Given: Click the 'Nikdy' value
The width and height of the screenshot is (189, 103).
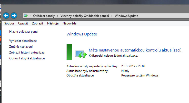Looking at the screenshot, I should pyautogui.click(x=125, y=71).
